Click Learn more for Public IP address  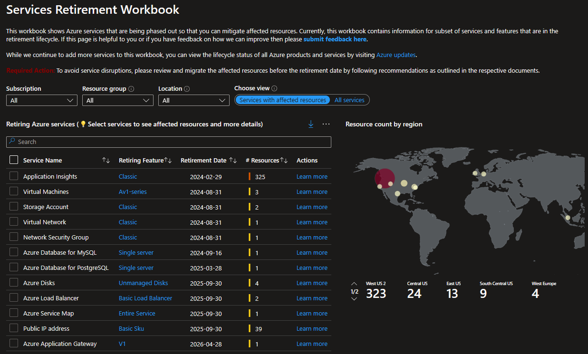(x=312, y=329)
